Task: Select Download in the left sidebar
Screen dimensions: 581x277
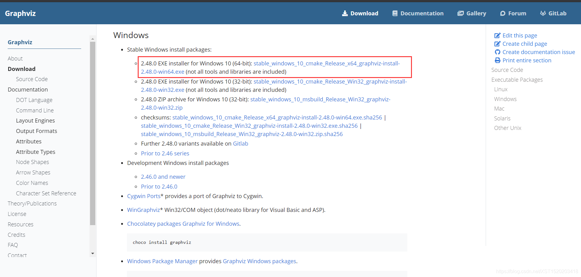Action: [x=22, y=69]
